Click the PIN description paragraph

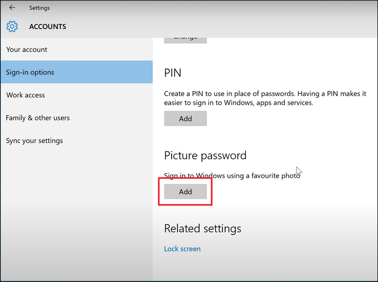point(265,98)
